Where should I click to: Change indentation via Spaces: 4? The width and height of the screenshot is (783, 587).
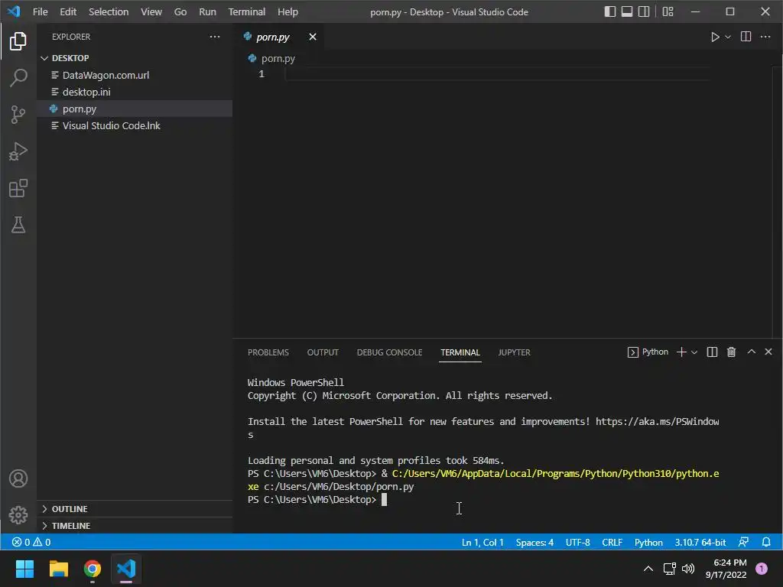(x=534, y=542)
